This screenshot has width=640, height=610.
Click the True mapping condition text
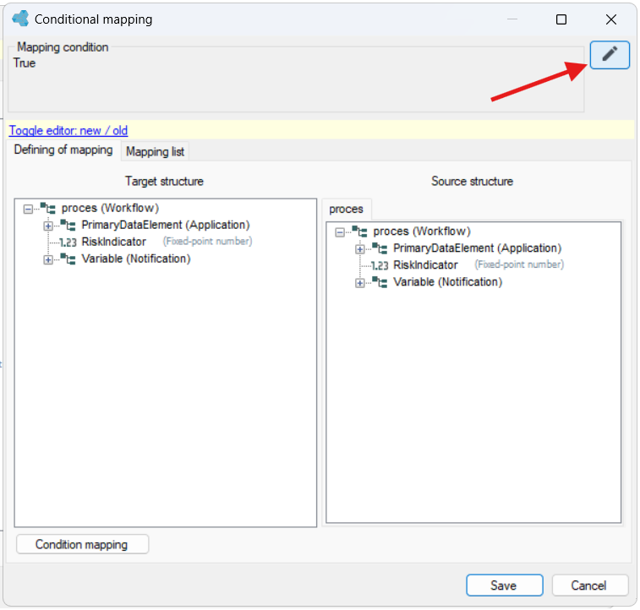[24, 63]
